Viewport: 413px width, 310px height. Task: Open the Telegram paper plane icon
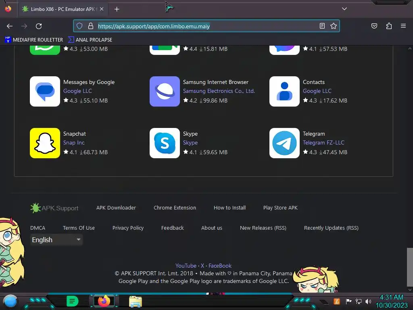tap(284, 143)
